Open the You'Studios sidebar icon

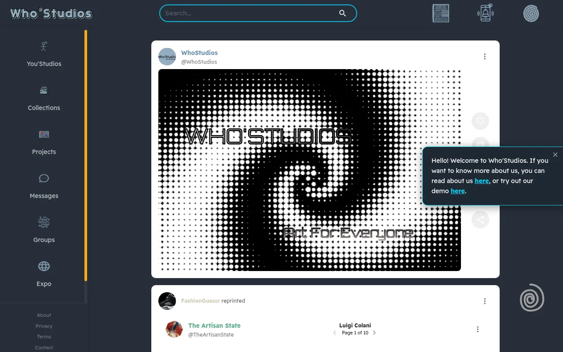(x=44, y=46)
